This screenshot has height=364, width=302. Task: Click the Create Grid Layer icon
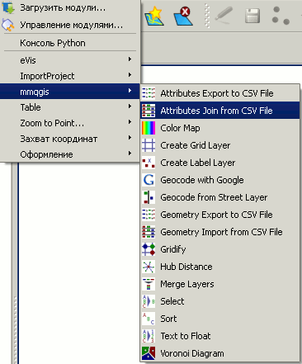149,145
